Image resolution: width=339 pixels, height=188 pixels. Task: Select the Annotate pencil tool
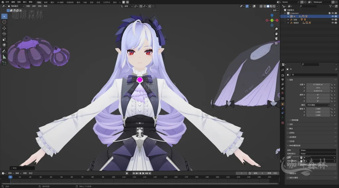point(4,51)
